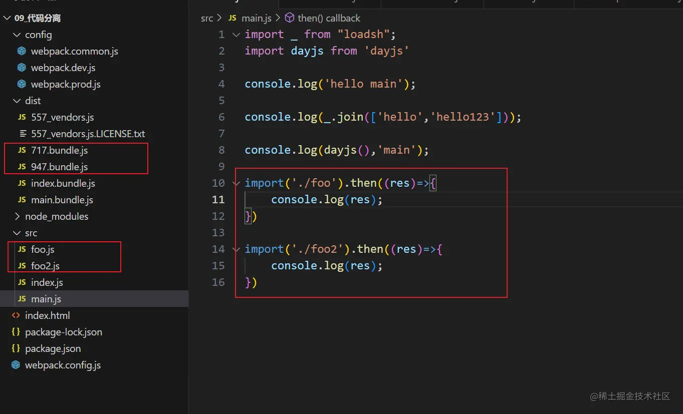Collapse the 09_代码分离 root folder

(7, 18)
